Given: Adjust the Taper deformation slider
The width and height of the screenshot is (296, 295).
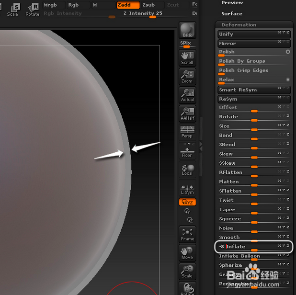Looking at the screenshot, I should pyautogui.click(x=254, y=210).
